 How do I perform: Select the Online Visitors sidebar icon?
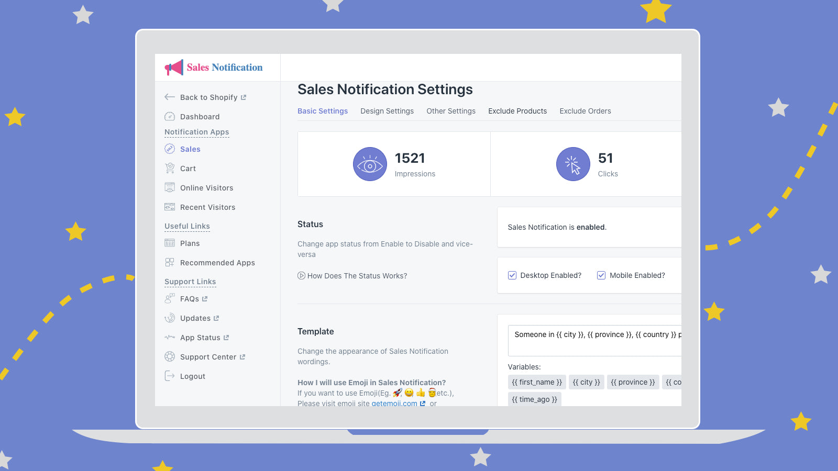tap(170, 188)
